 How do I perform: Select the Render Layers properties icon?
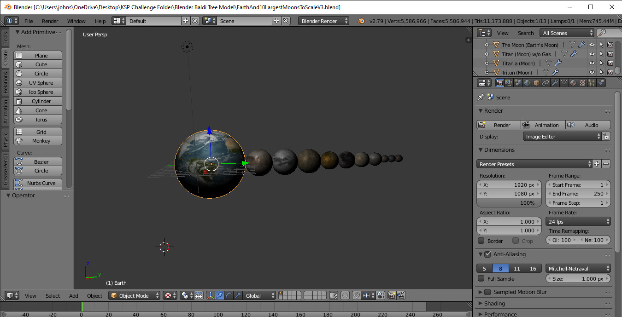click(507, 82)
